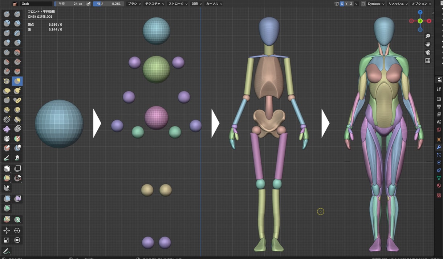The width and height of the screenshot is (443, 259).
Task: Toggle Z axis symmetry
Action: pyautogui.click(x=351, y=4)
